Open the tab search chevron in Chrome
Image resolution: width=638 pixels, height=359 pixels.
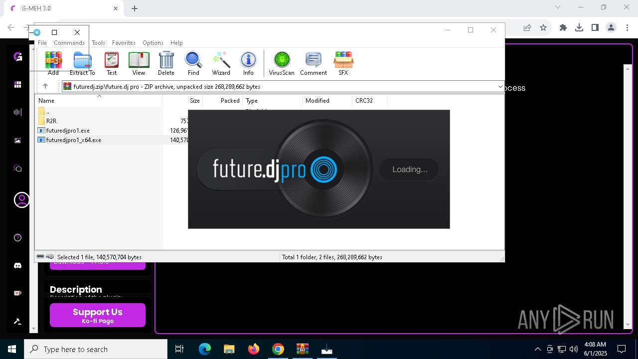(x=558, y=7)
